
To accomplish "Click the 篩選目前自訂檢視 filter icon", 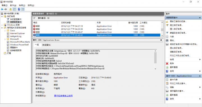I will (x=167, y=33).
